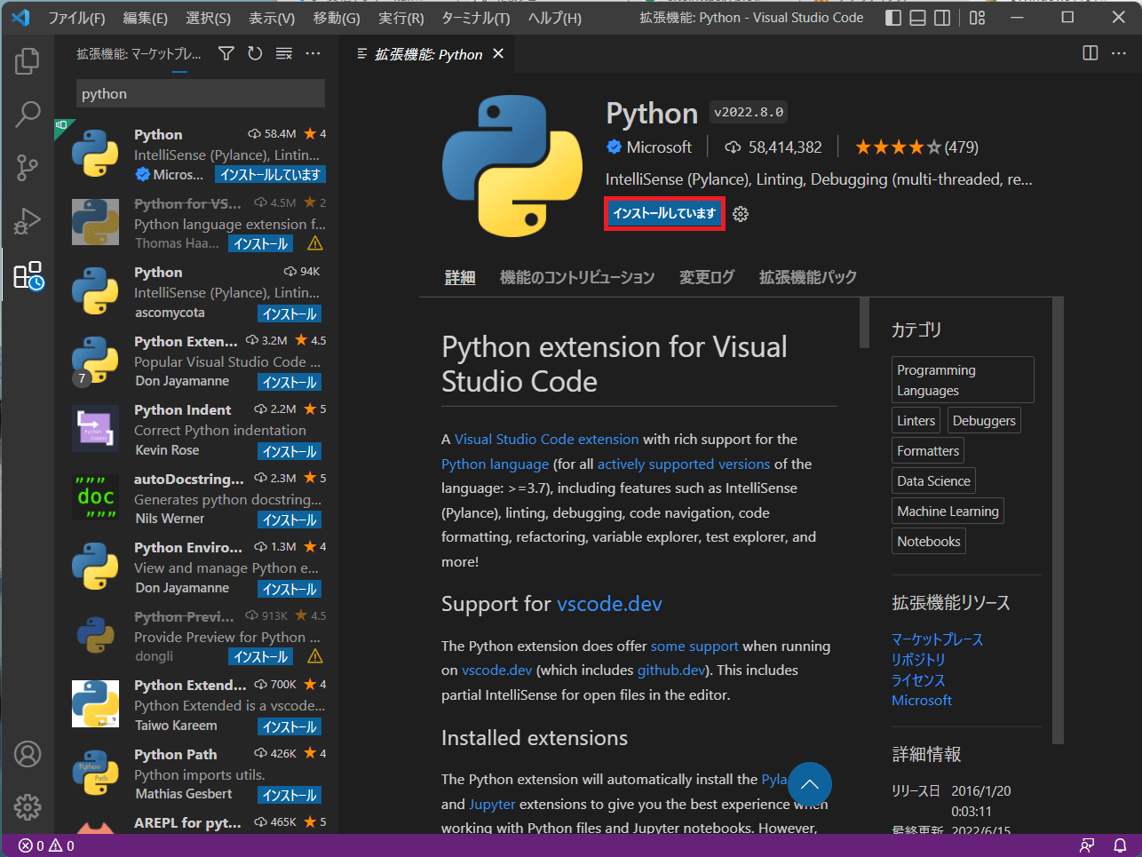
Task: Switch to the 変更ログ tab
Action: 706,276
